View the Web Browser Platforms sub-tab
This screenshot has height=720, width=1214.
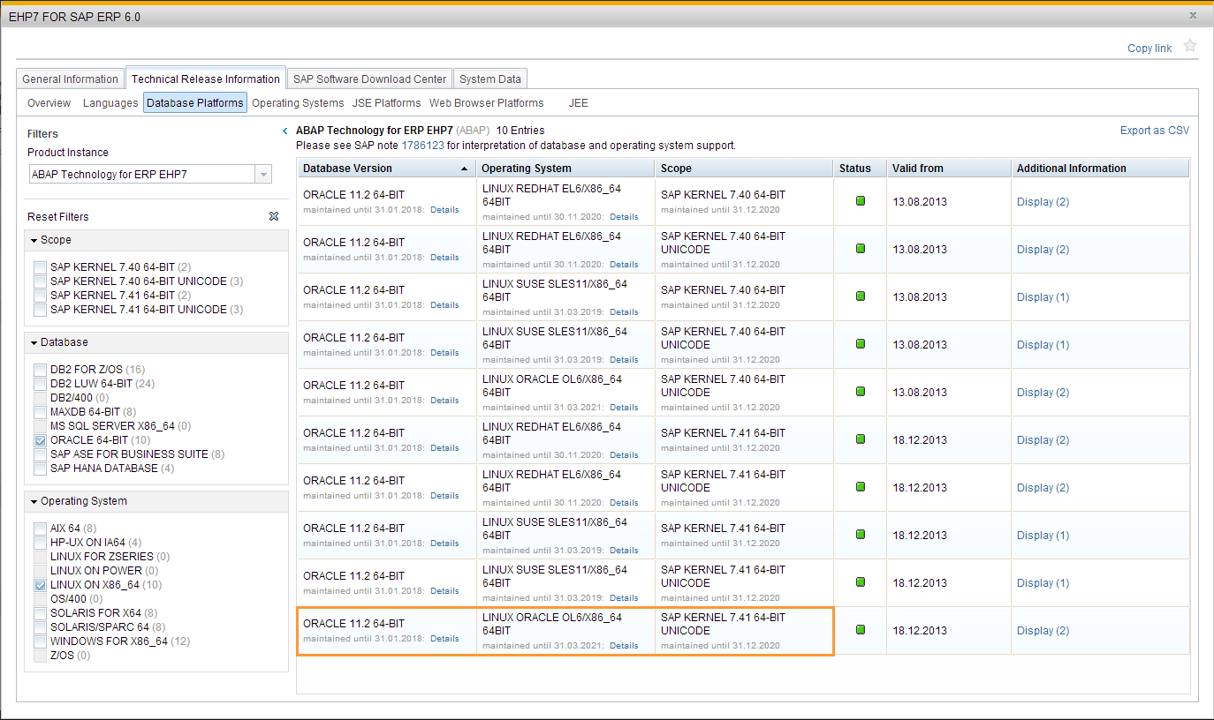point(487,103)
